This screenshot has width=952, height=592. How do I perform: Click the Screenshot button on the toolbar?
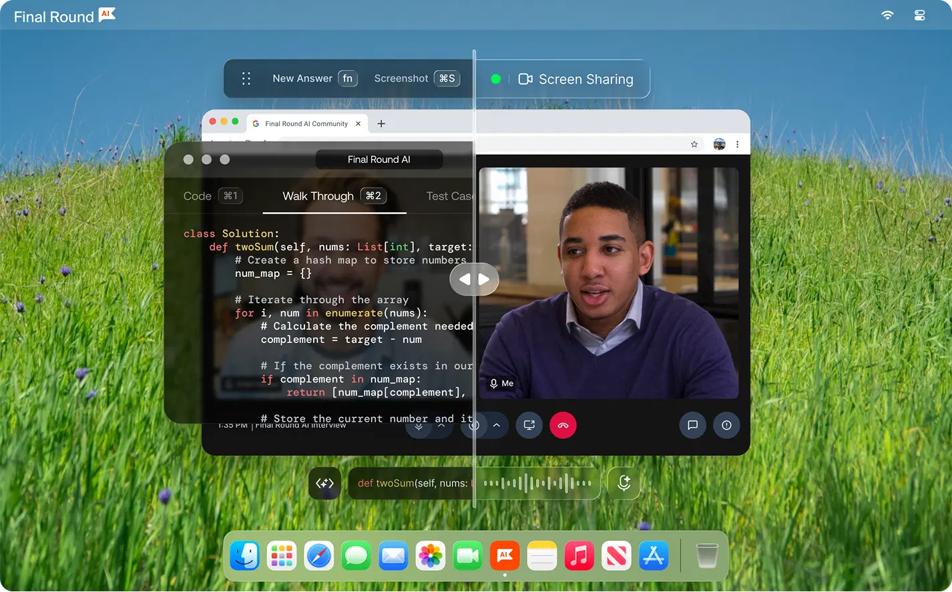pyautogui.click(x=401, y=78)
